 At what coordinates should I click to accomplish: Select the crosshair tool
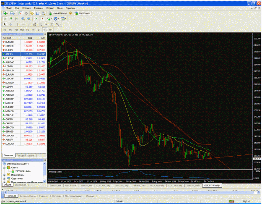(x=10, y=24)
